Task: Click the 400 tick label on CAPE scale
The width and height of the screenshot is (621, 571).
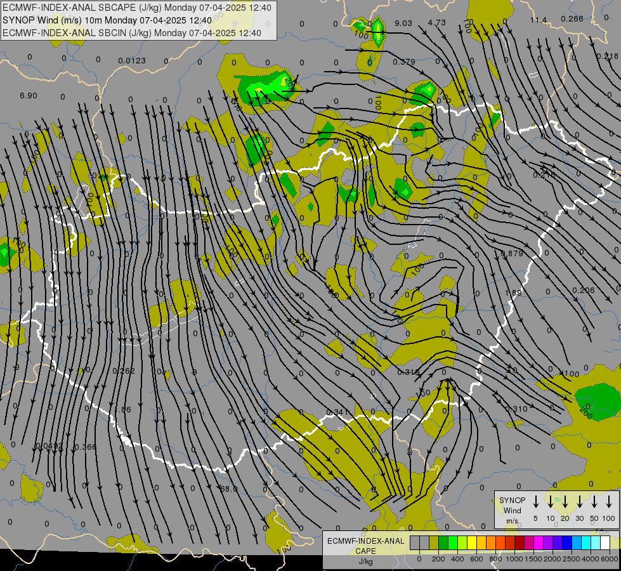Action: coord(457,559)
